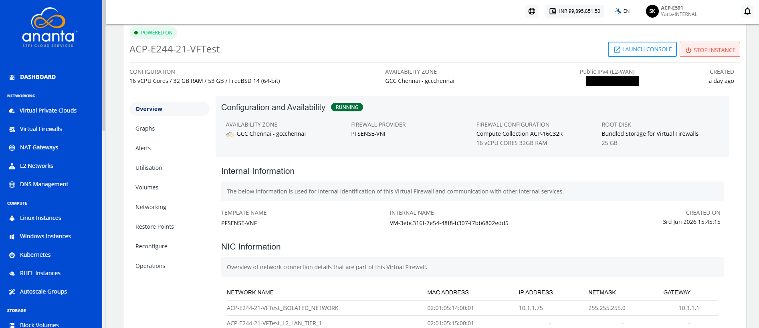Open Linux Instances in sidebar
The width and height of the screenshot is (759, 328).
coord(40,218)
